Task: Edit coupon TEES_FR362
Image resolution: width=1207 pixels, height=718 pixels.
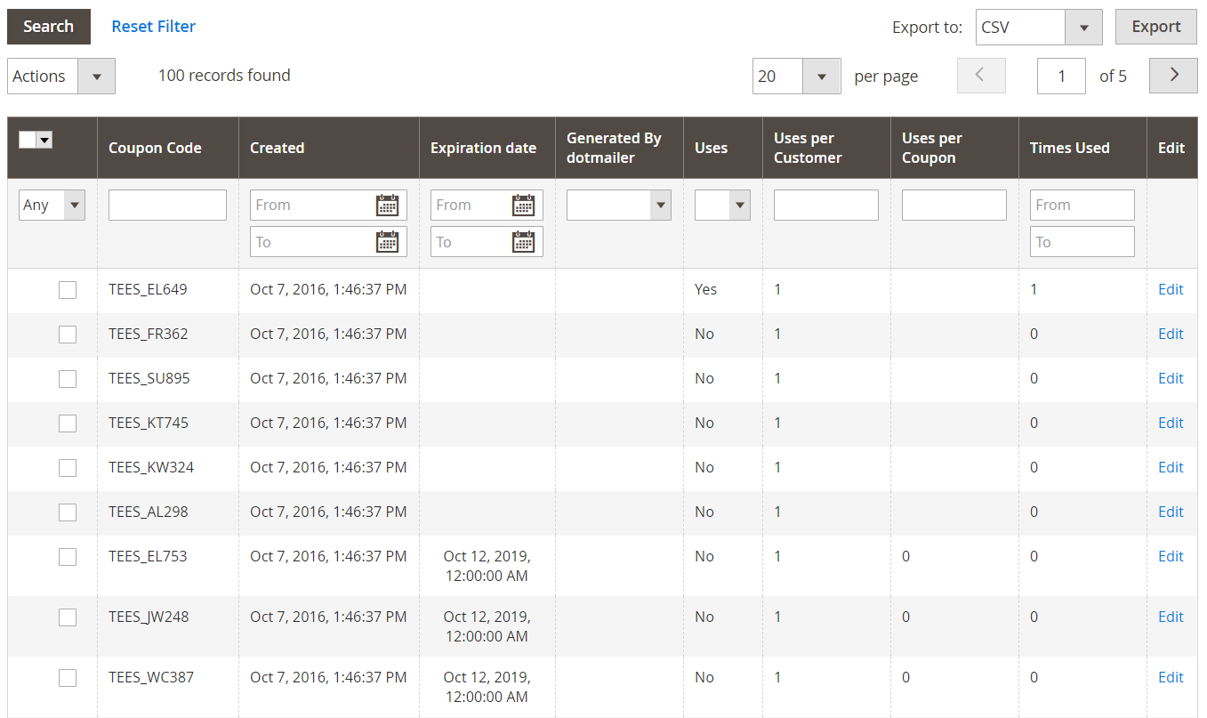Action: [1171, 335]
